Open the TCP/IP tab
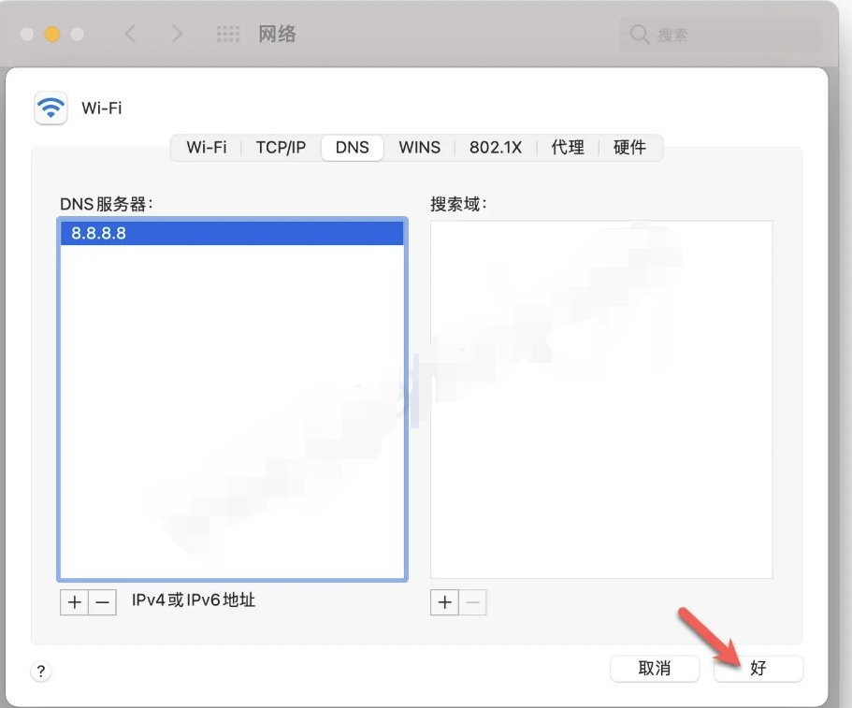Screen dimensions: 852x708 pyautogui.click(x=281, y=148)
